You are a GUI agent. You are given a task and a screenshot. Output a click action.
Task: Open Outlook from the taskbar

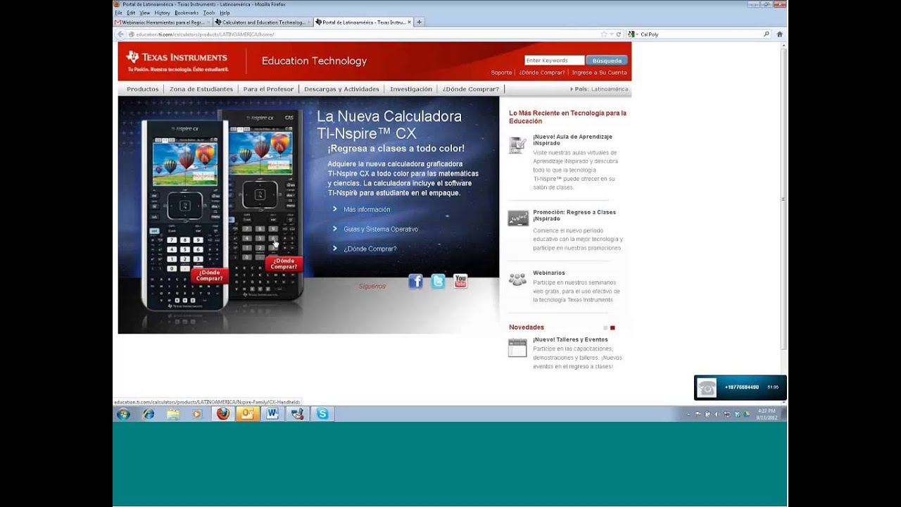248,414
